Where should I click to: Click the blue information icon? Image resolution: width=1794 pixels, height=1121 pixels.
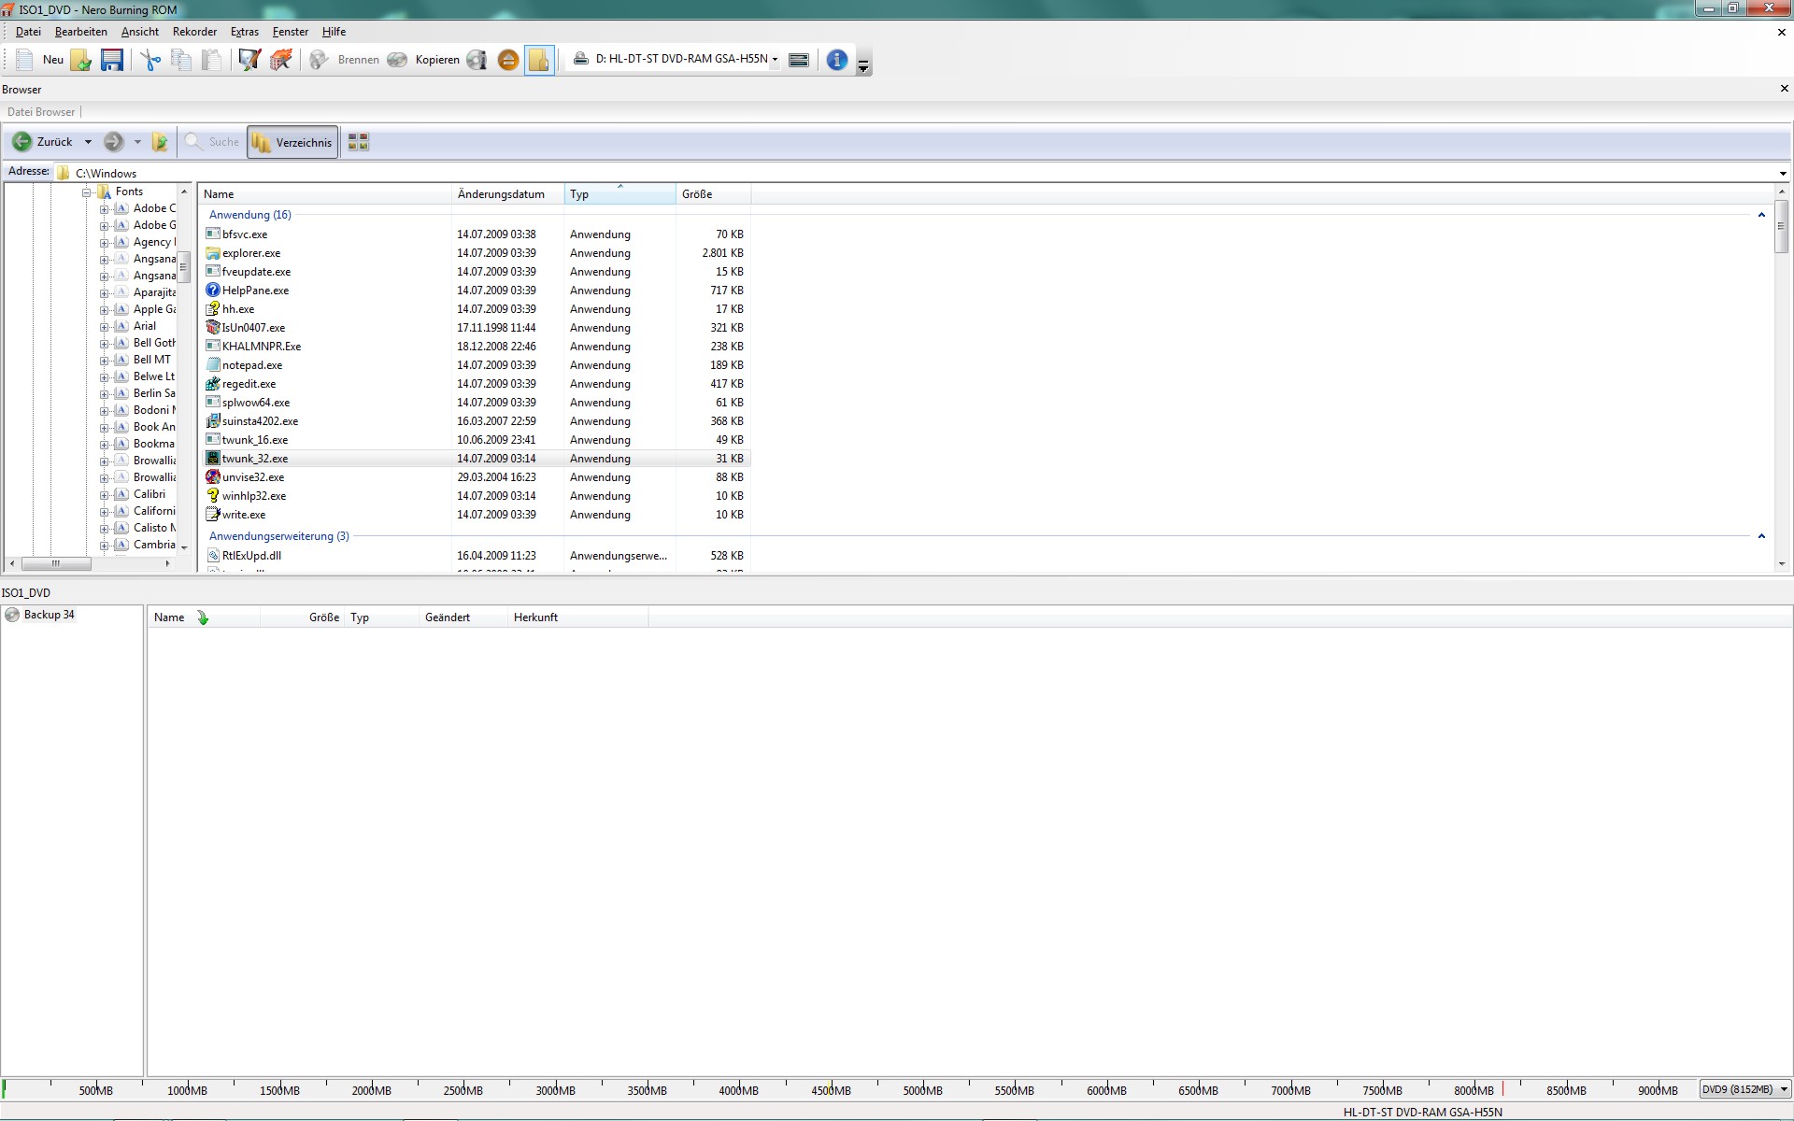click(837, 60)
